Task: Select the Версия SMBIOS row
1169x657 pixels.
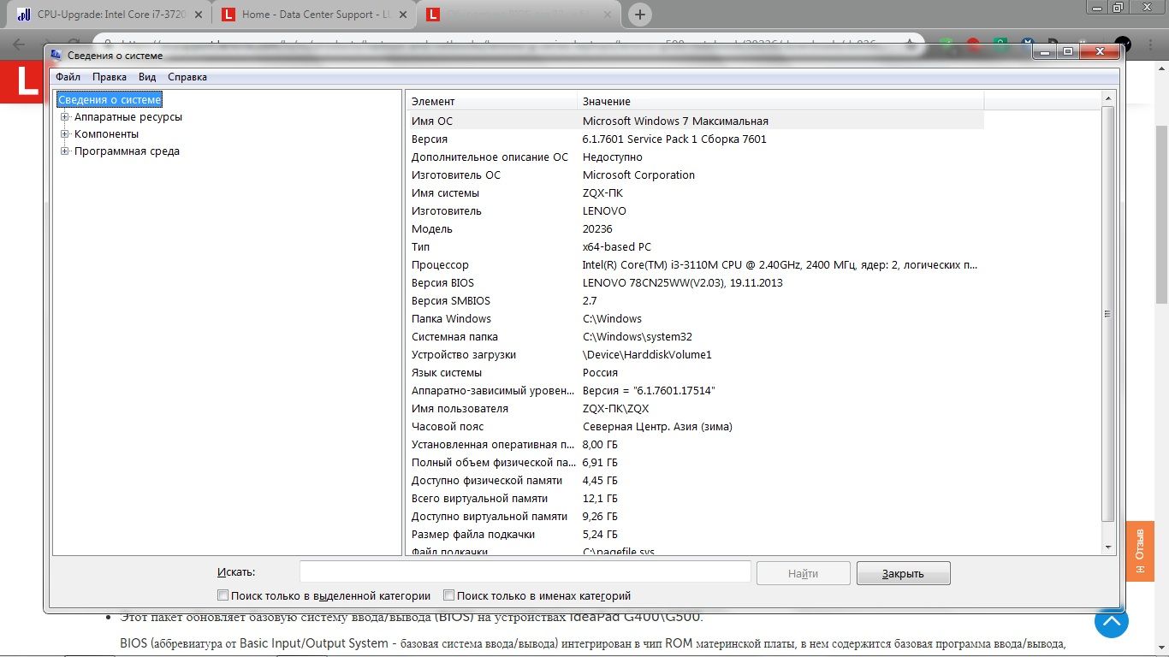Action: [x=694, y=300]
